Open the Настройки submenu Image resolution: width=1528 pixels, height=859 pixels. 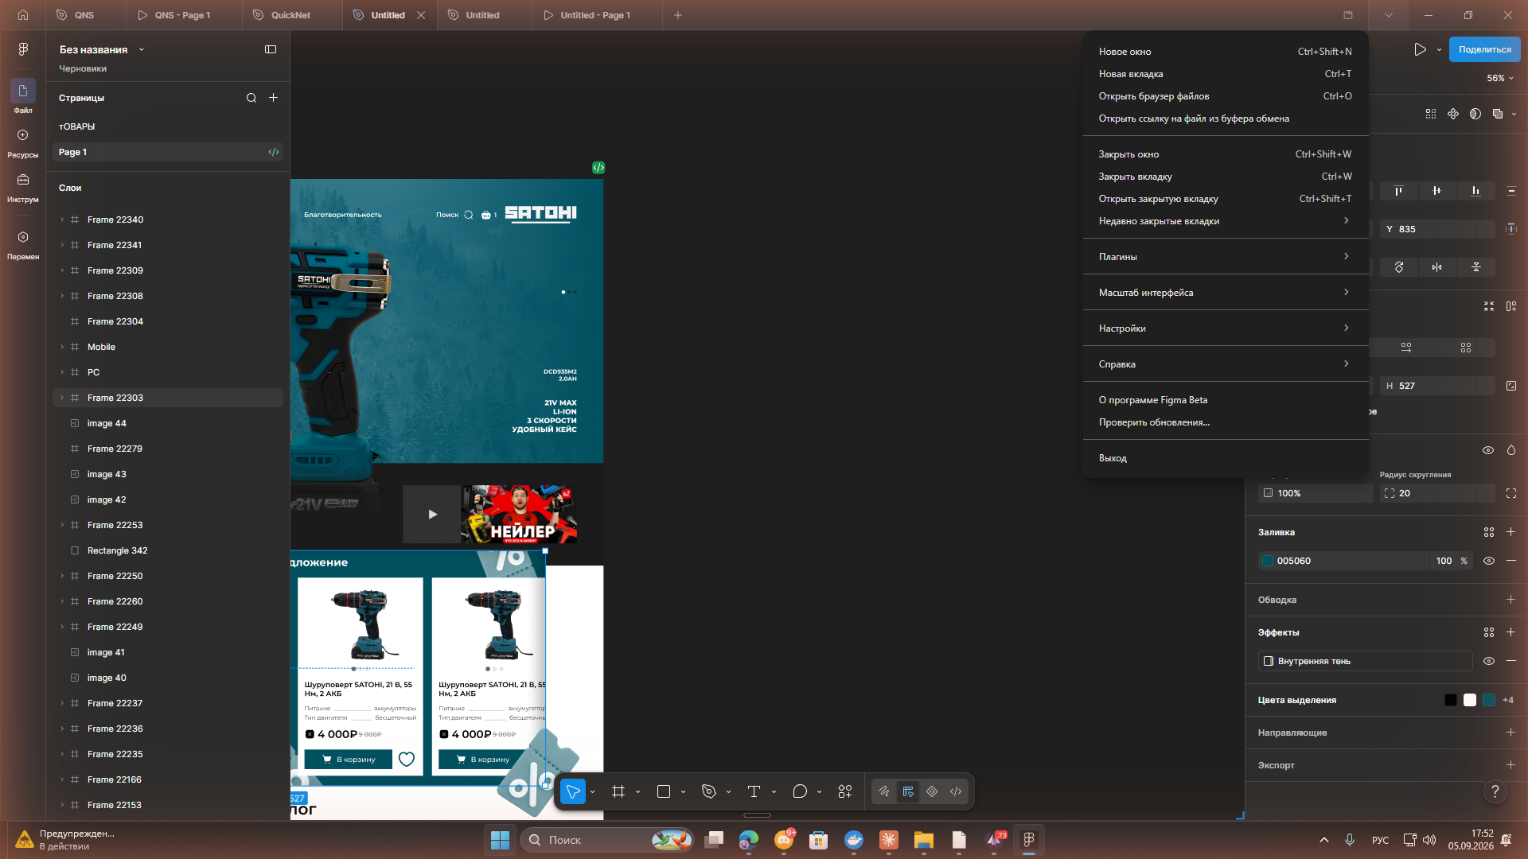[x=1226, y=328]
